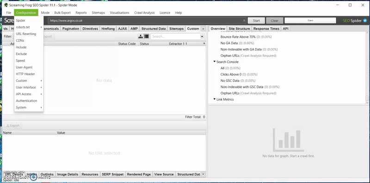Image resolution: width=370 pixels, height=183 pixels.
Task: Open the bottom tabs overflow dropdown arrow
Action: (x=203, y=174)
